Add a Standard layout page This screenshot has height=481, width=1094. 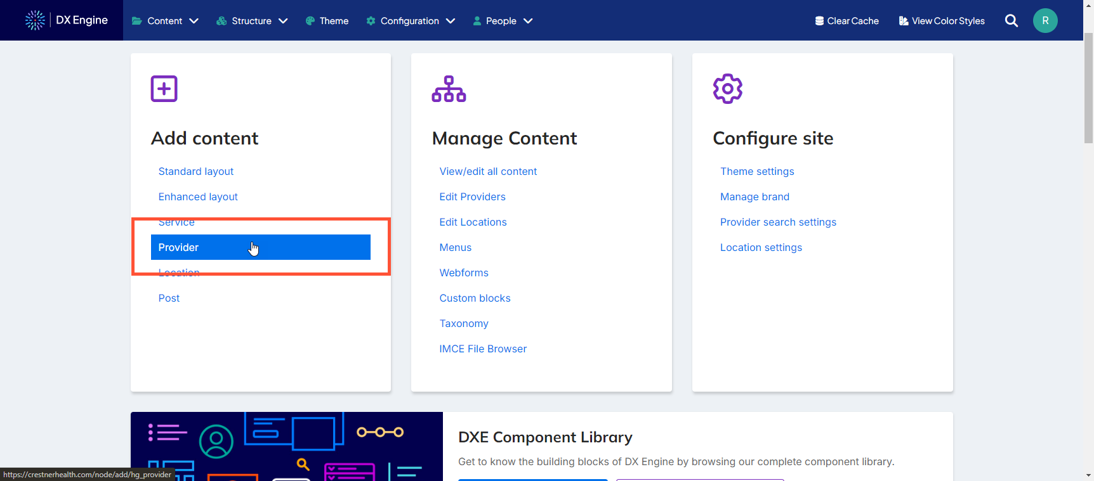pyautogui.click(x=196, y=171)
